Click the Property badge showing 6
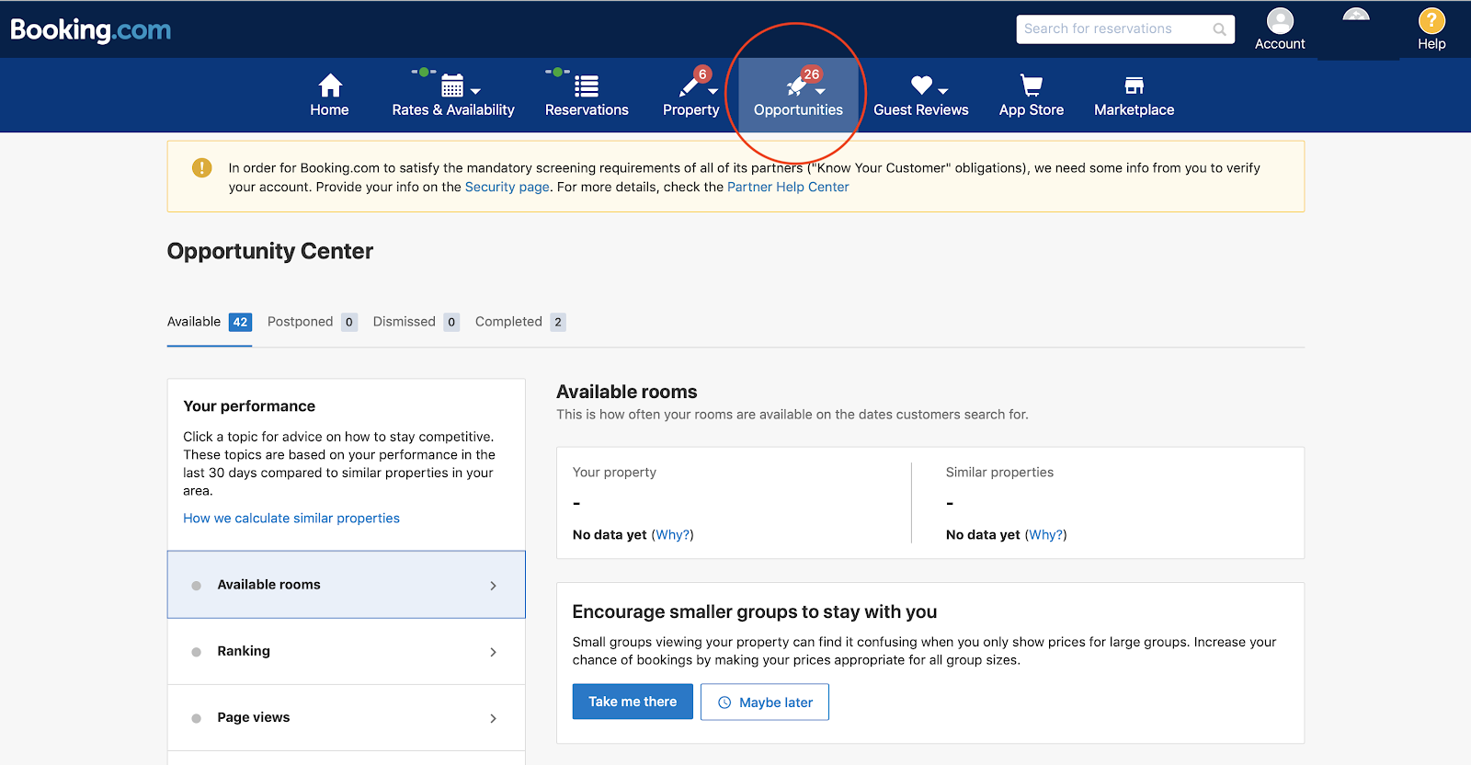 tap(702, 74)
